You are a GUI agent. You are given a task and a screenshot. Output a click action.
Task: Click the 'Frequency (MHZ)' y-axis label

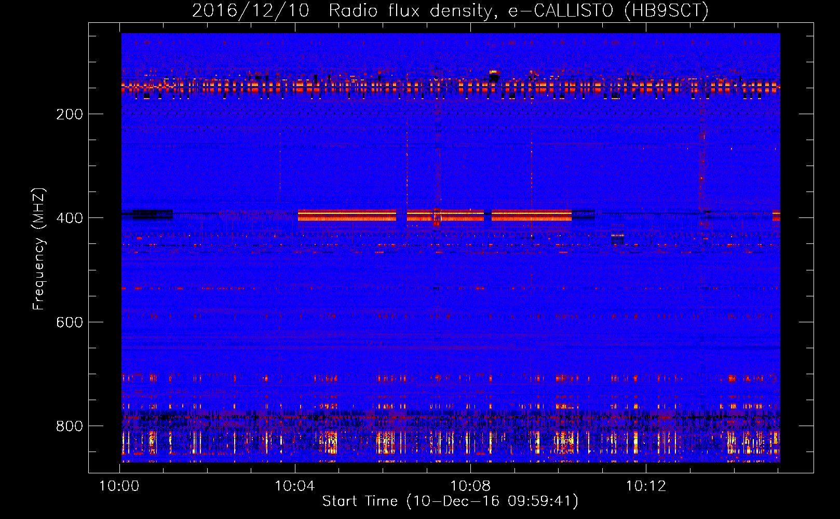pyautogui.click(x=39, y=249)
